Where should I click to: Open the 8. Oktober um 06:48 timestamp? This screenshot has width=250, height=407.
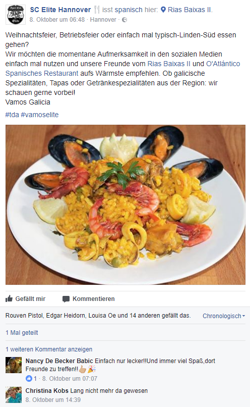[x=57, y=20]
